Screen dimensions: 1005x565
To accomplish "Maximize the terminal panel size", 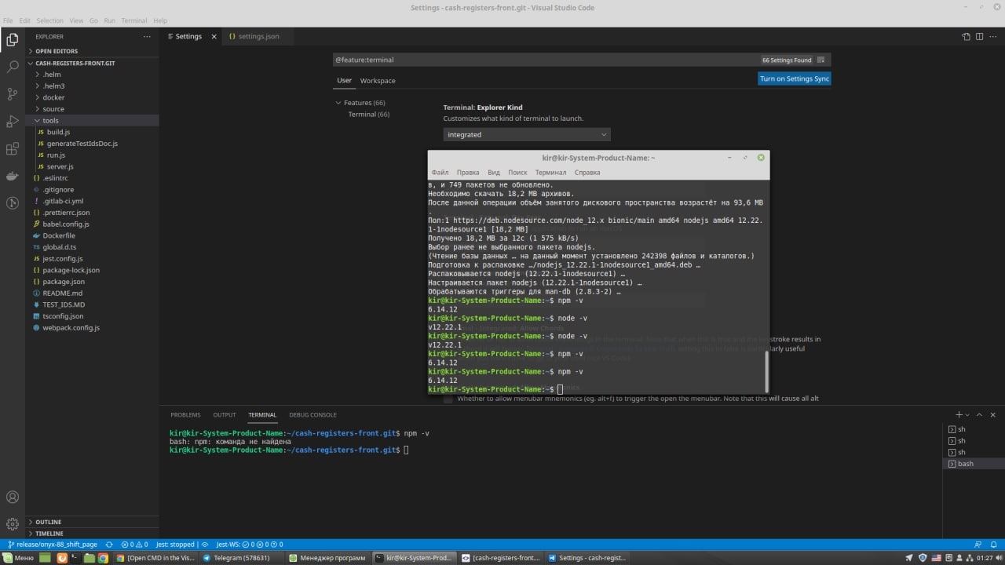I will click(981, 414).
